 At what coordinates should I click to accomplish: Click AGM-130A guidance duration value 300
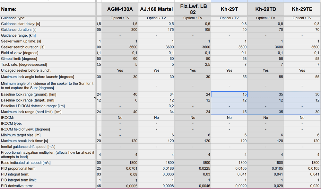pyautogui.click(x=120, y=30)
